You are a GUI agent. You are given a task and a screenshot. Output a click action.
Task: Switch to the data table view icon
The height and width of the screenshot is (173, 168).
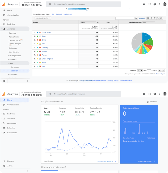click(148, 18)
